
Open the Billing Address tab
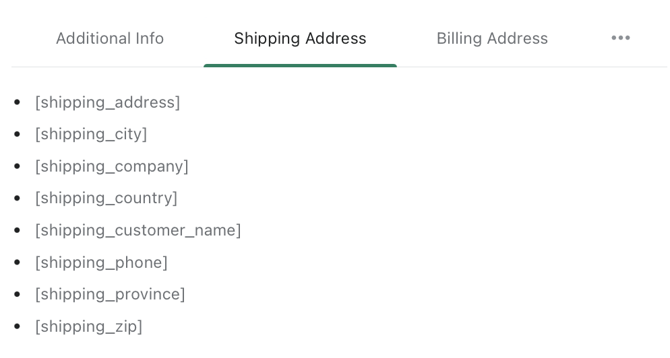492,38
